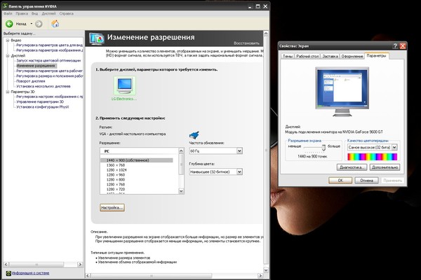Click resolution list scroll up arrow

(181, 150)
